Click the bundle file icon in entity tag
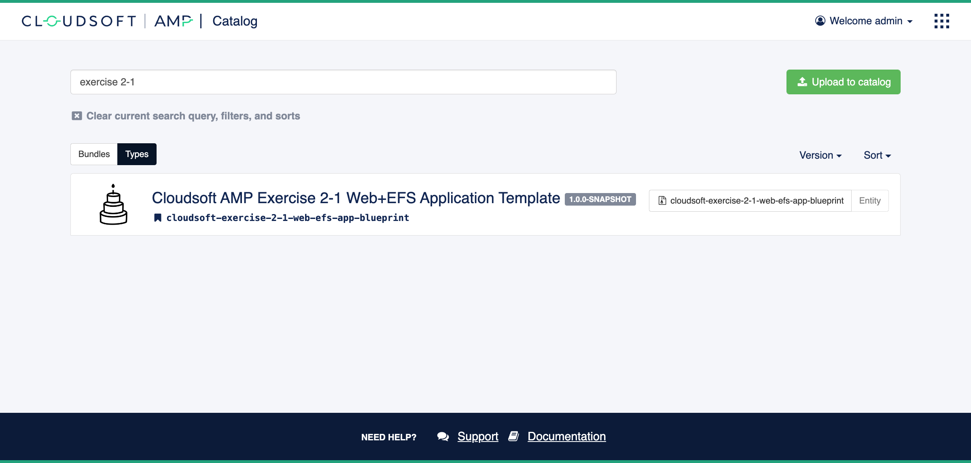Screen dimensions: 971x463 tap(662, 200)
